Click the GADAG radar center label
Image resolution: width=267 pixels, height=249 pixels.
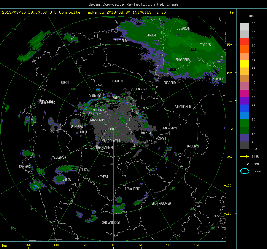click(x=113, y=129)
